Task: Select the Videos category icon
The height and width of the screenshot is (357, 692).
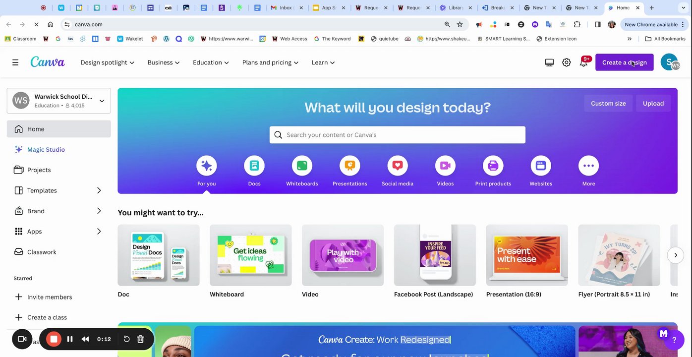Action: point(445,166)
